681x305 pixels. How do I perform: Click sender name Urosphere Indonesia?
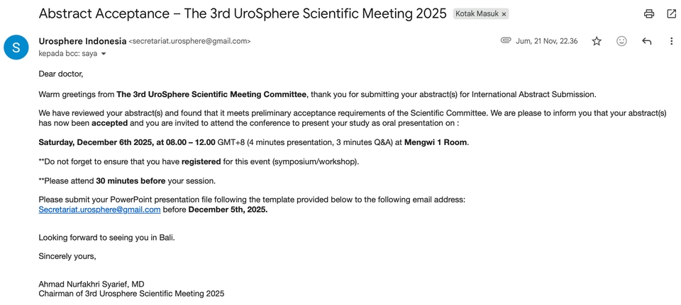pyautogui.click(x=82, y=41)
